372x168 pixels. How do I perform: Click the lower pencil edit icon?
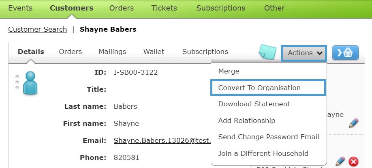pyautogui.click(x=340, y=162)
